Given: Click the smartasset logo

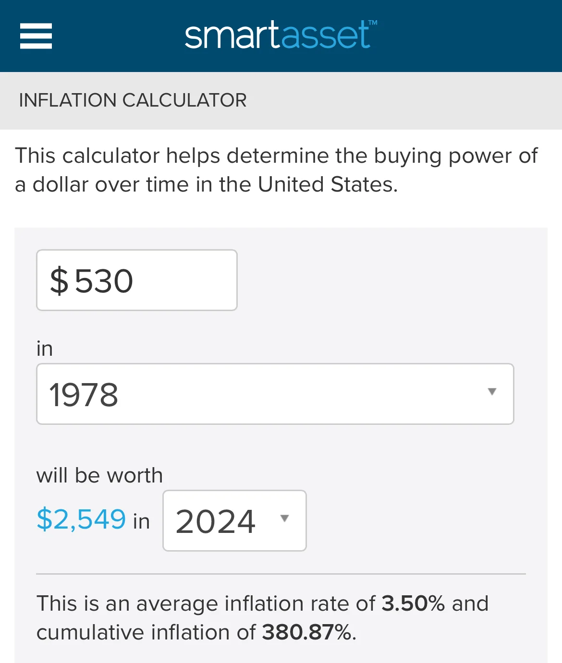Looking at the screenshot, I should click(277, 36).
